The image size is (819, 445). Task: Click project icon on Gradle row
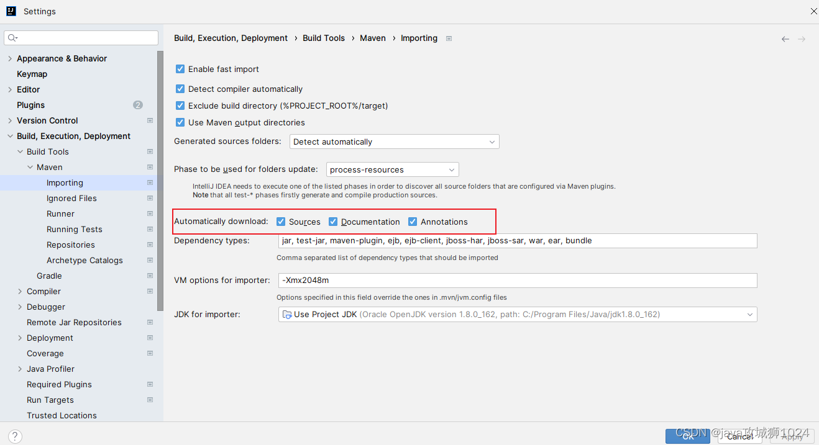pyautogui.click(x=150, y=276)
